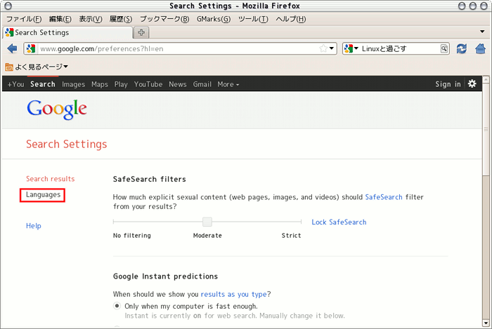Viewport: 492px width, 329px height.
Task: Expand the More dropdown in Google bar
Action: [228, 84]
